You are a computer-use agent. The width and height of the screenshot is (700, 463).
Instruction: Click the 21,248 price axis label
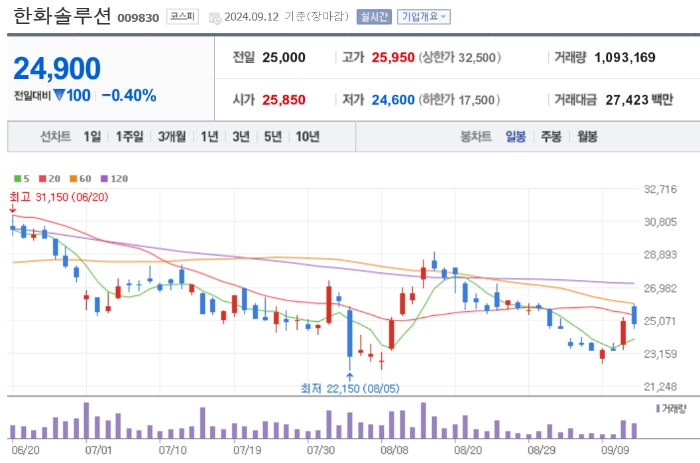(660, 387)
